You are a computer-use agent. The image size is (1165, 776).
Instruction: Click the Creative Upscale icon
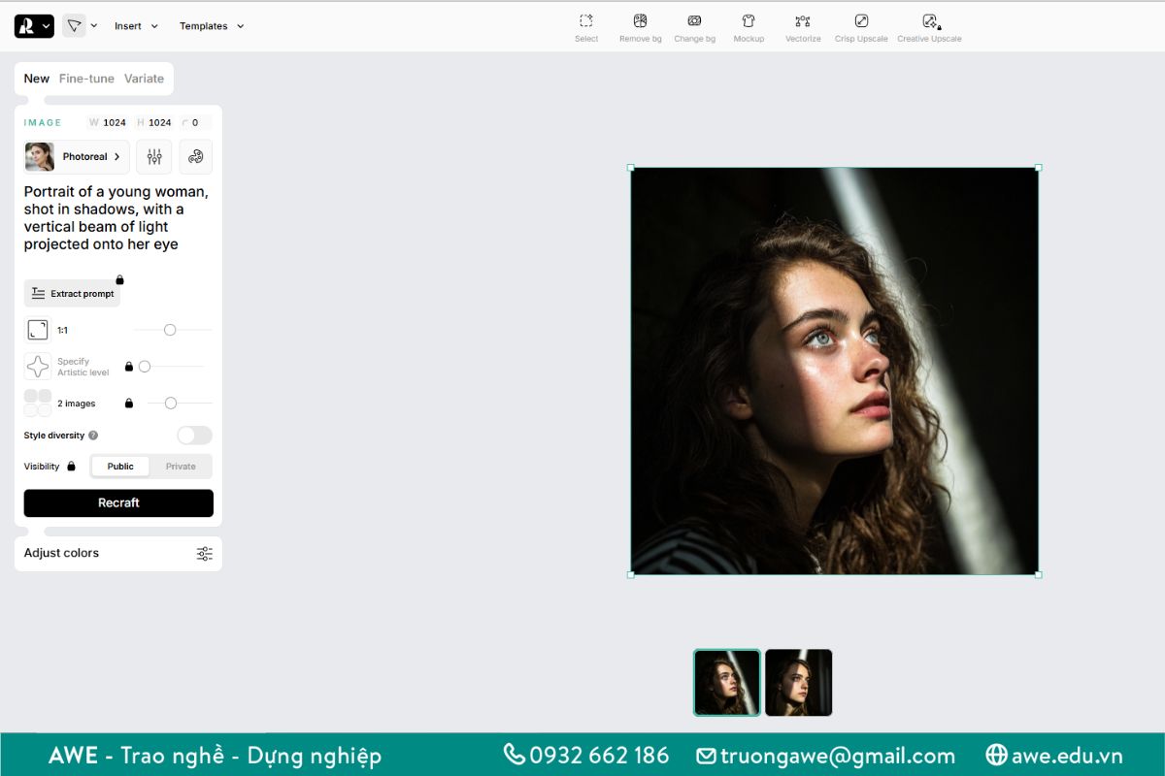(x=929, y=21)
